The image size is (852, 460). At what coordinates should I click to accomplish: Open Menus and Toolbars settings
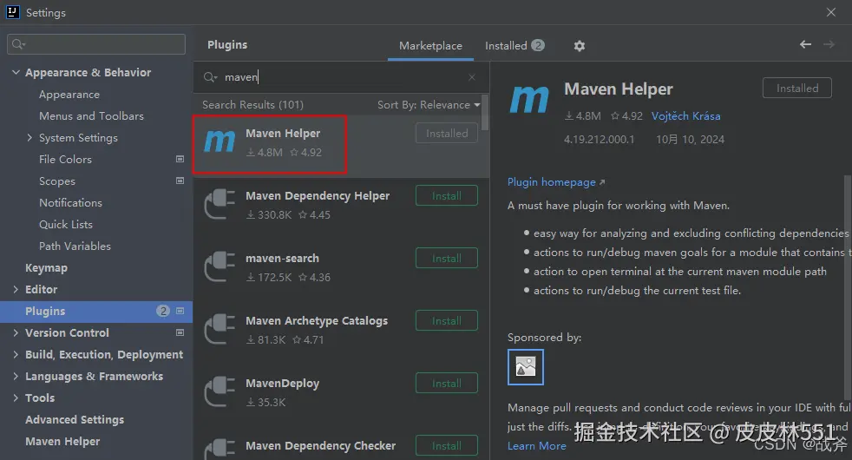point(91,115)
